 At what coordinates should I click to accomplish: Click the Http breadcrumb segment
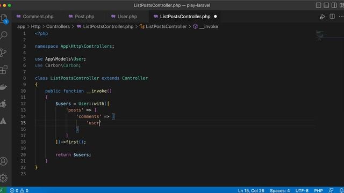35,27
